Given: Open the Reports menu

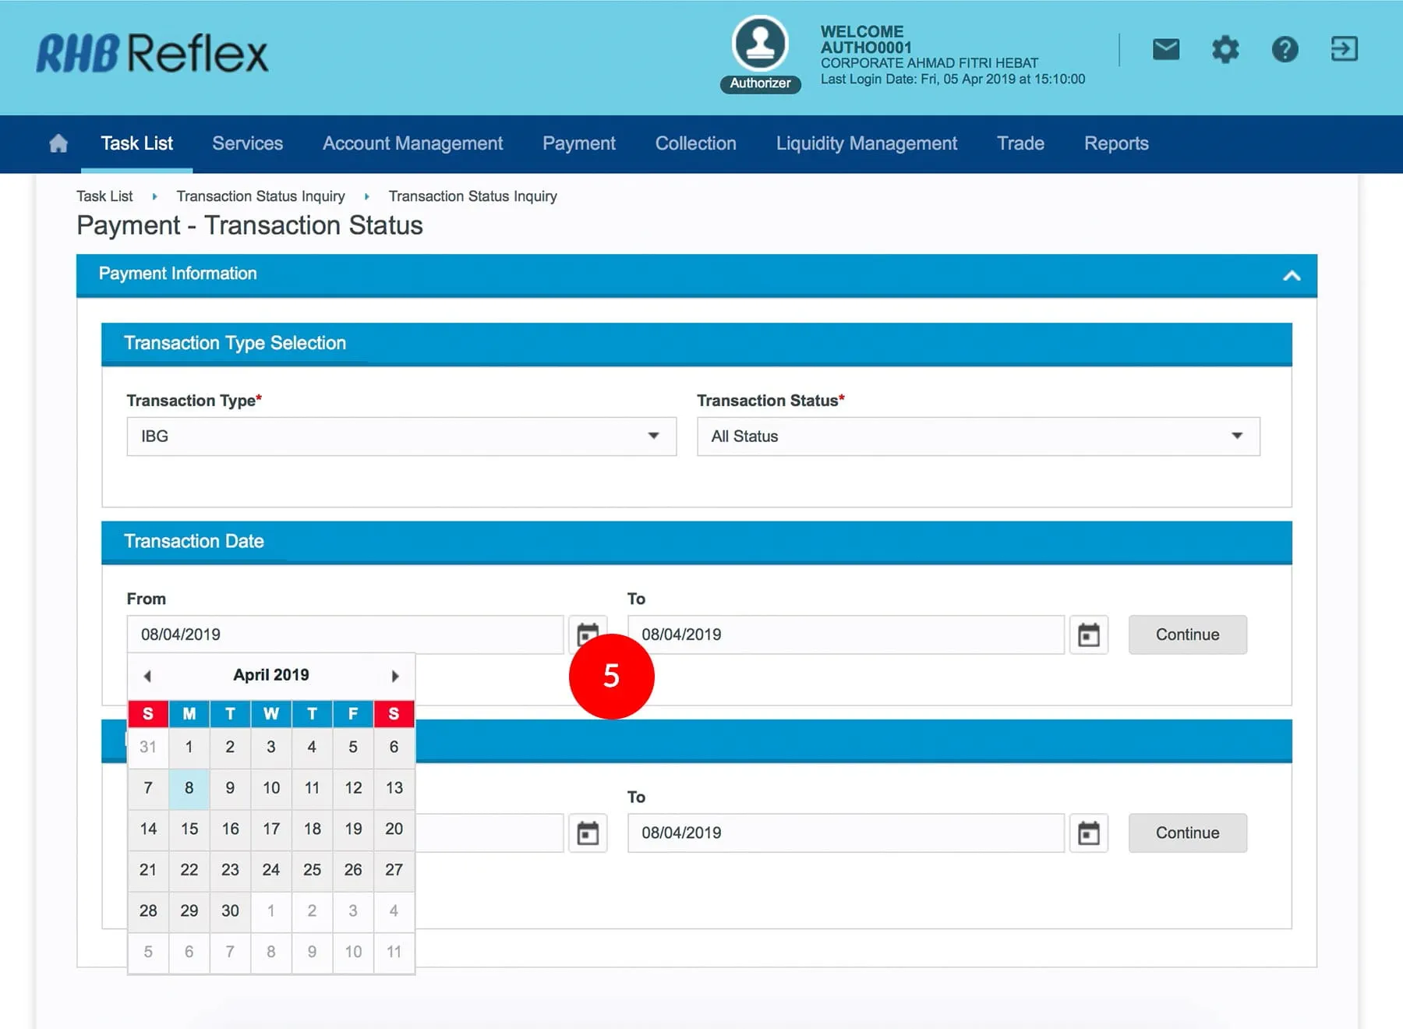Looking at the screenshot, I should pos(1115,143).
